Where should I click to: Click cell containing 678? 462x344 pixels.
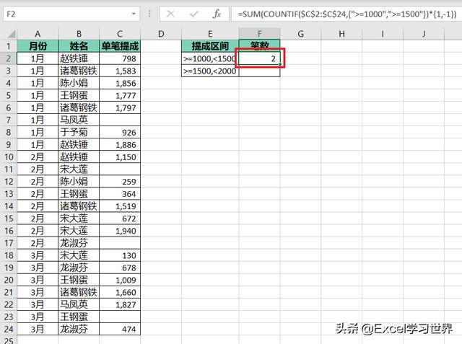(120, 268)
